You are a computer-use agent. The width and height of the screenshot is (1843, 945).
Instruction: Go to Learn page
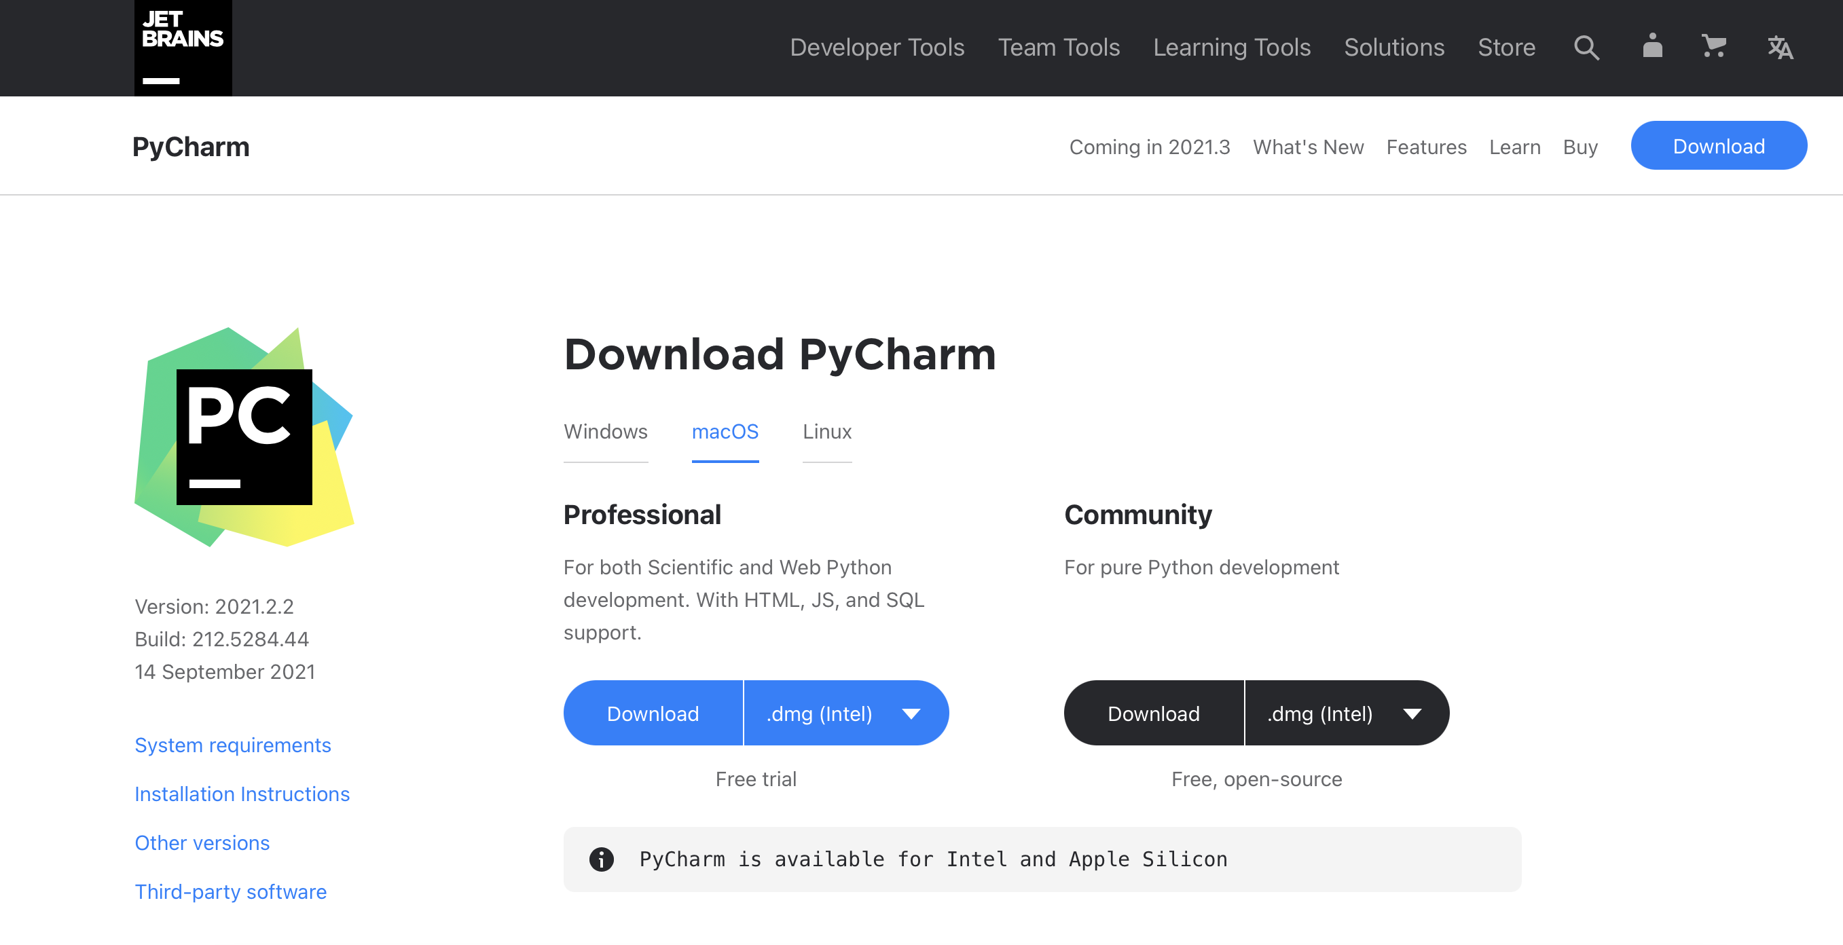click(1514, 147)
